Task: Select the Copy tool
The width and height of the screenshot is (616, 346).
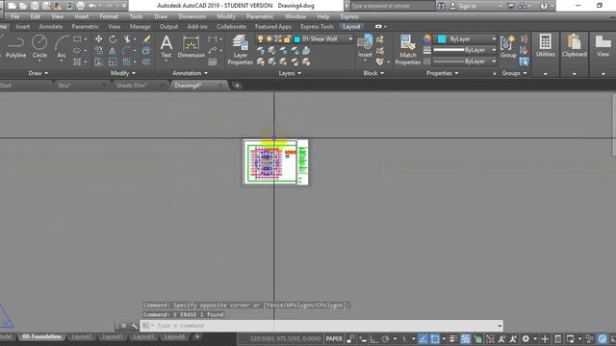Action: pyautogui.click(x=98, y=51)
